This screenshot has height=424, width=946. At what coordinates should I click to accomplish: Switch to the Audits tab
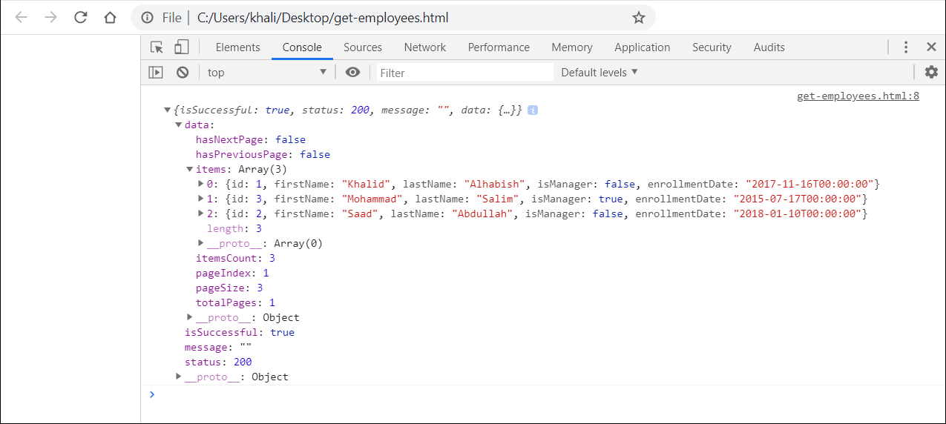point(769,47)
